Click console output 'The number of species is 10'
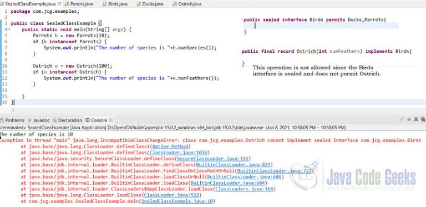 point(37,134)
